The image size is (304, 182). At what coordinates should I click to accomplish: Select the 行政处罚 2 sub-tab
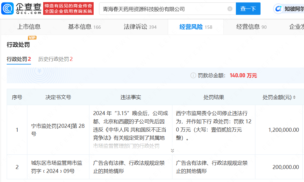pos(19,59)
